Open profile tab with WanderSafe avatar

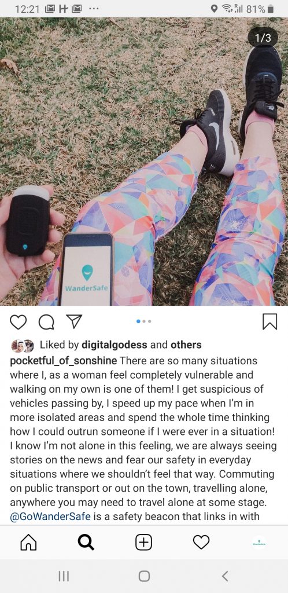[x=259, y=542]
